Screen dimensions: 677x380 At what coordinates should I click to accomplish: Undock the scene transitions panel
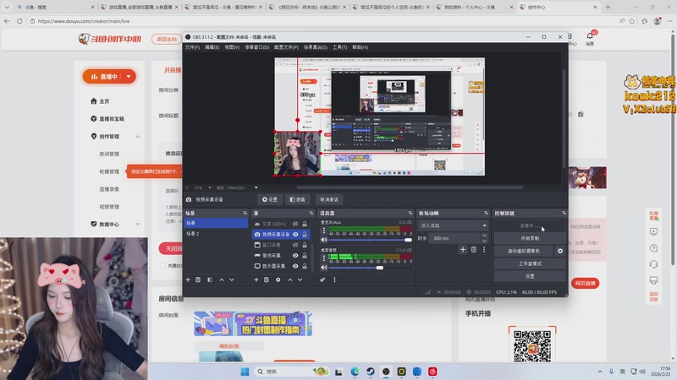[x=486, y=214]
